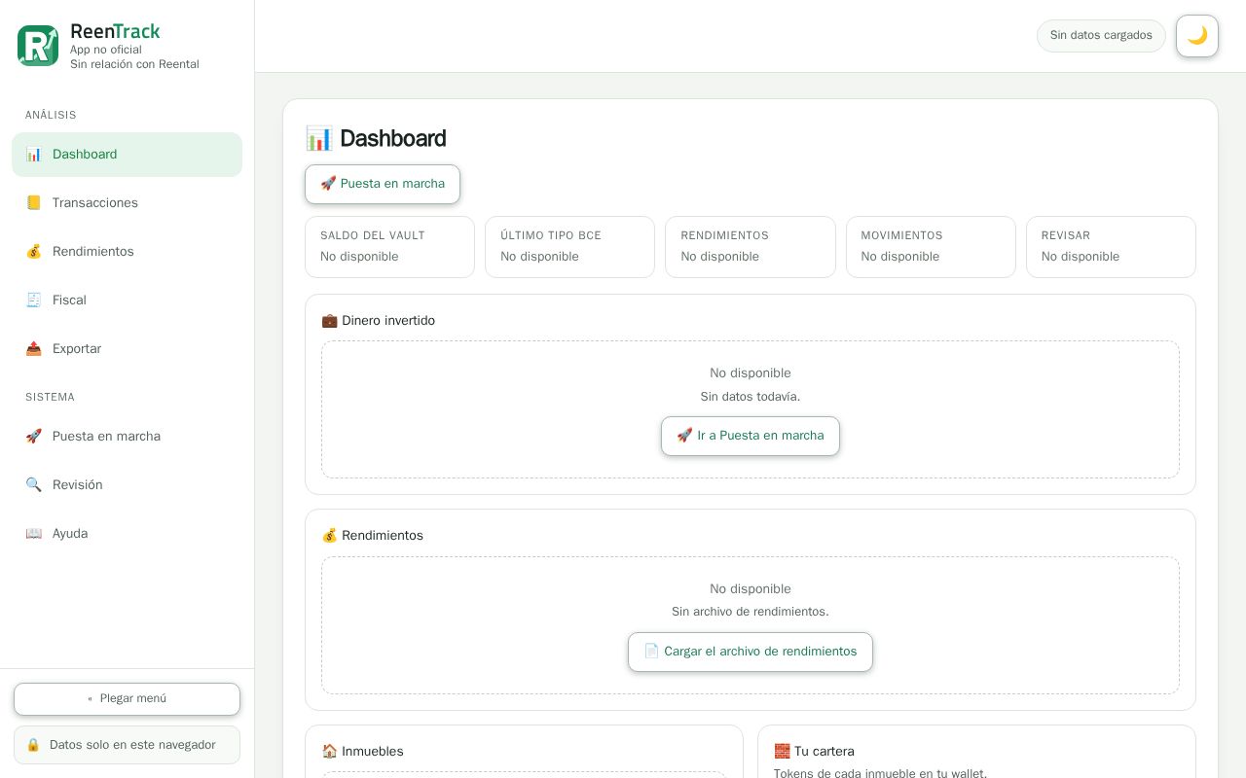This screenshot has height=778, width=1246.
Task: Click the chart icon in the Dashboard title
Action: click(x=318, y=138)
